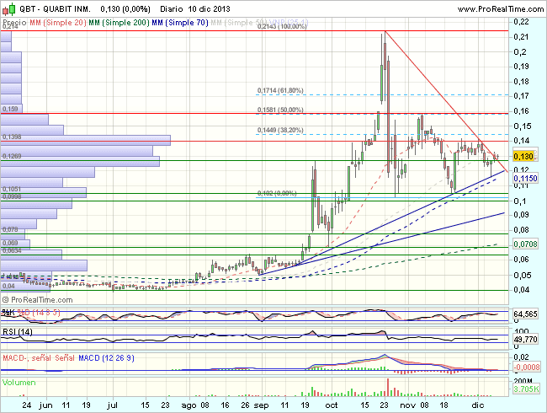Click the 0,078 support level label
This screenshot has height=413, width=547.
pos(10,229)
